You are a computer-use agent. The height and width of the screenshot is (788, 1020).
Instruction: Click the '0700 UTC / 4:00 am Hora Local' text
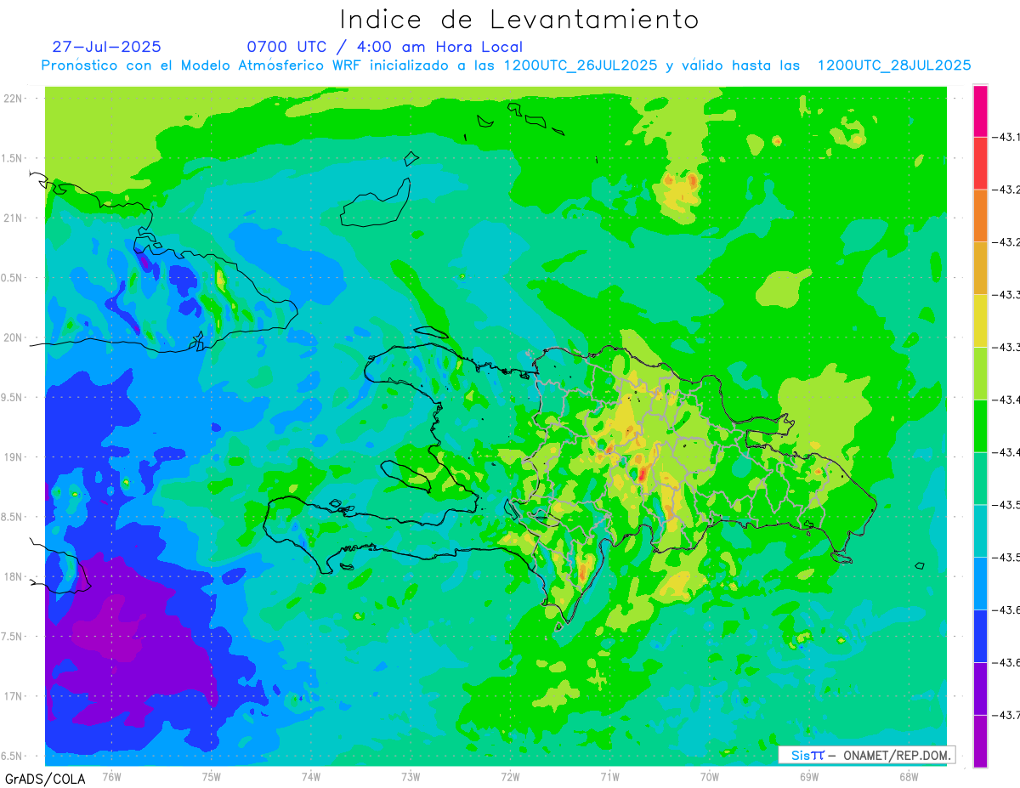click(x=385, y=47)
